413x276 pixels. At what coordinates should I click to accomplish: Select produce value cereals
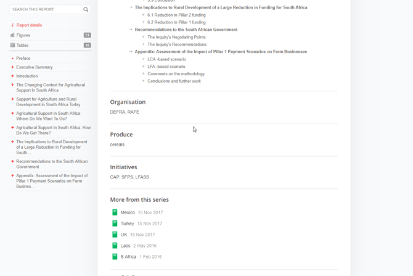pos(117,144)
